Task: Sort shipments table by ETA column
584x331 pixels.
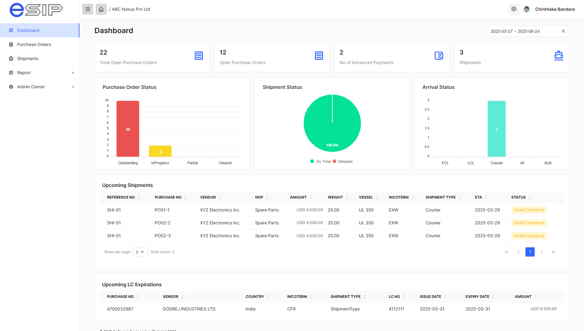Action: [x=486, y=197]
